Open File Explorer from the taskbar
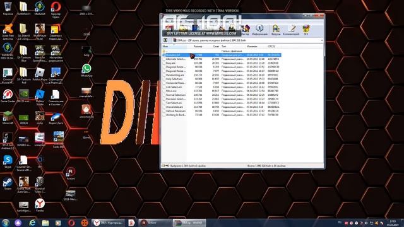This screenshot has height=227, width=404. (x=45, y=223)
